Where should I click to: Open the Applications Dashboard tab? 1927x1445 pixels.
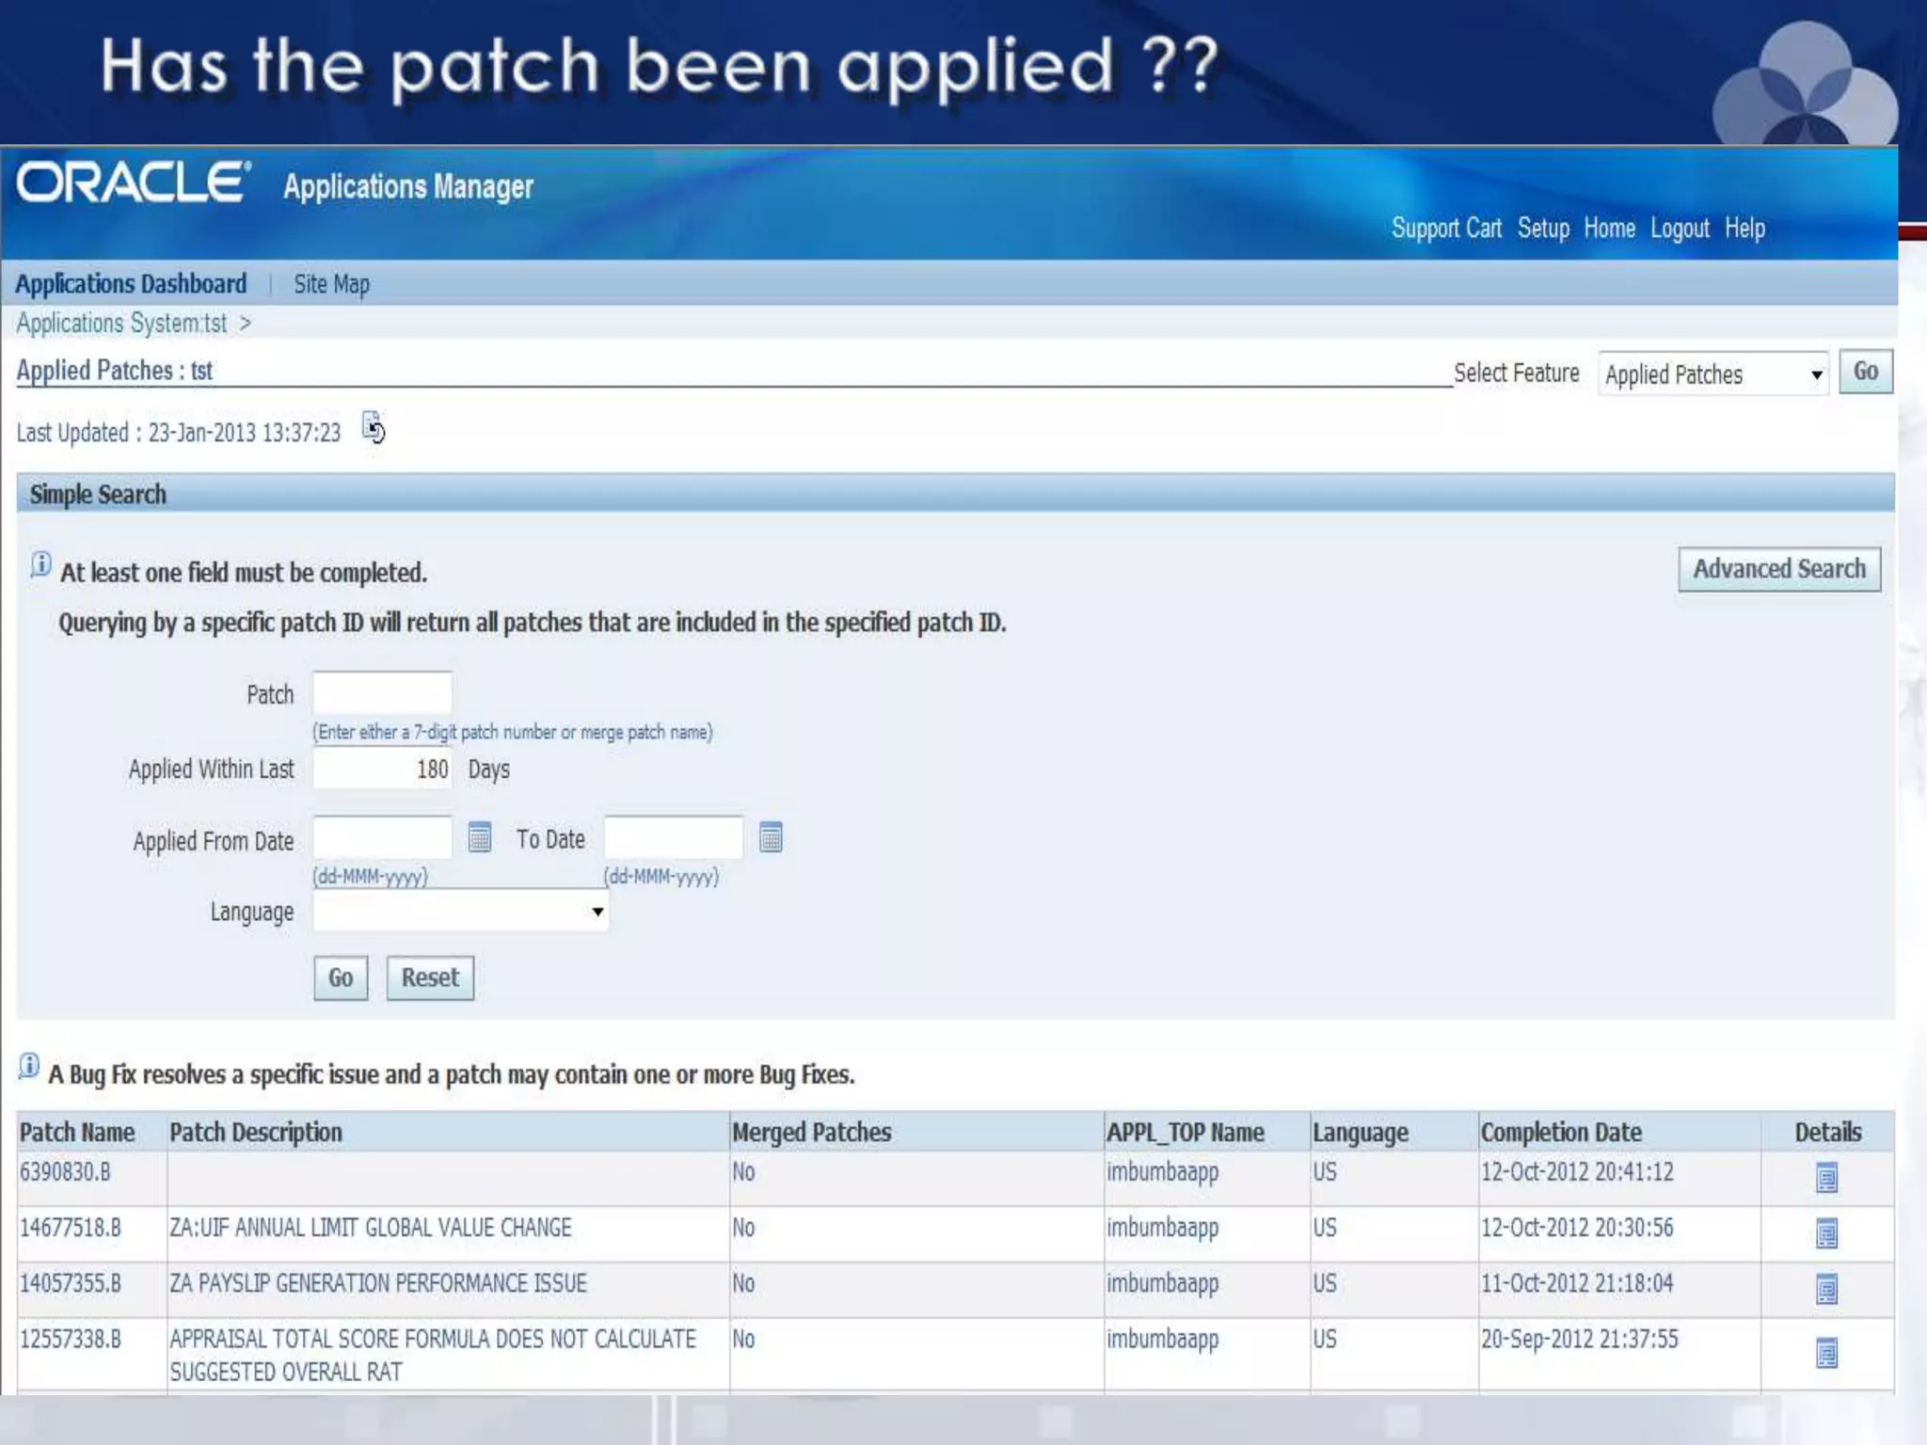tap(131, 284)
